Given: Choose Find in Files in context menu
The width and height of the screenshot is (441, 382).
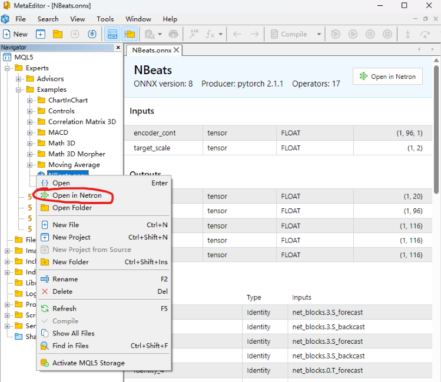Looking at the screenshot, I should (x=104, y=346).
